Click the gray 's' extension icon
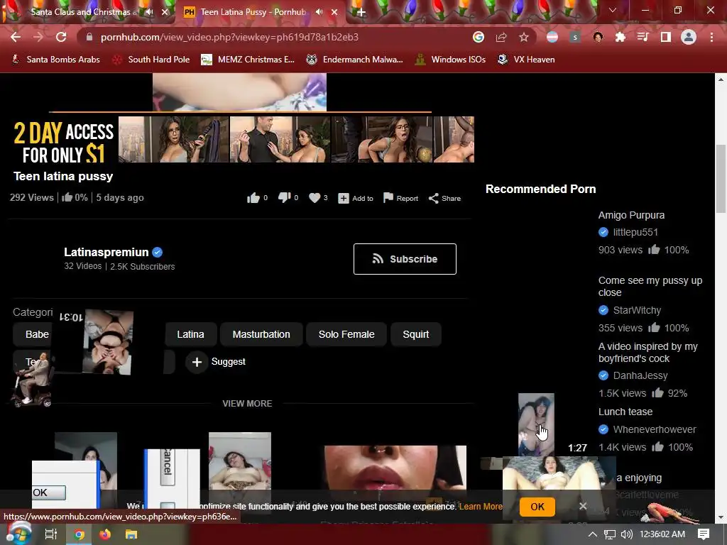The height and width of the screenshot is (545, 727). click(575, 37)
